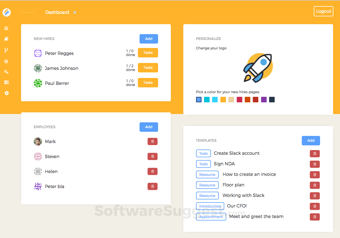The image size is (340, 238).
Task: Delete the 'Meet and greet the team' template
Action: click(x=315, y=217)
